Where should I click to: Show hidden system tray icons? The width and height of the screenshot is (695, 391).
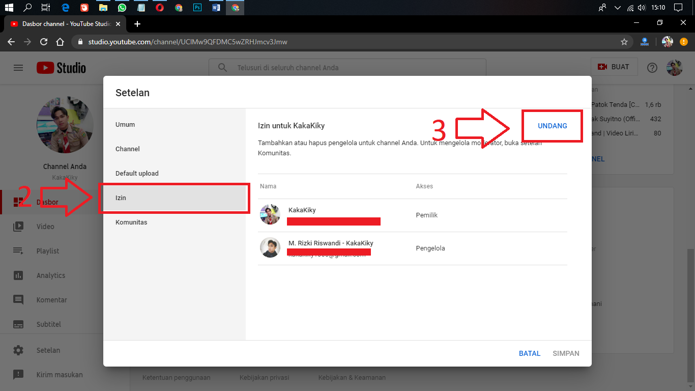[x=618, y=8]
